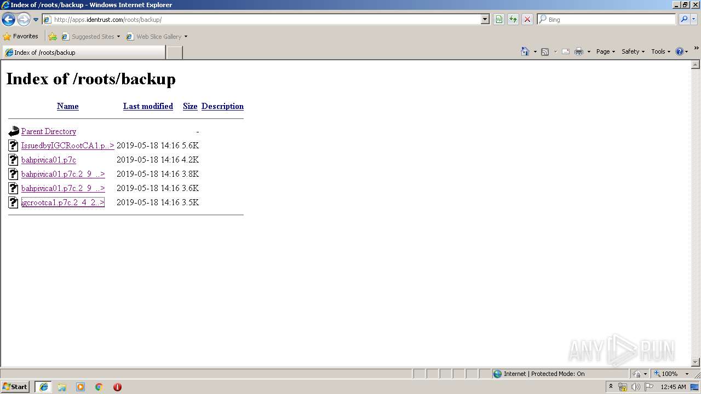The width and height of the screenshot is (701, 394).
Task: Sort listing by Size column
Action: pos(190,106)
